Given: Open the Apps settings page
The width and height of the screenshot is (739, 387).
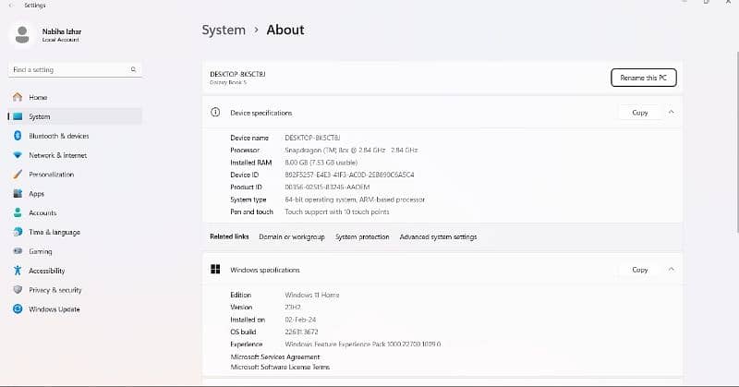Looking at the screenshot, I should [x=36, y=194].
